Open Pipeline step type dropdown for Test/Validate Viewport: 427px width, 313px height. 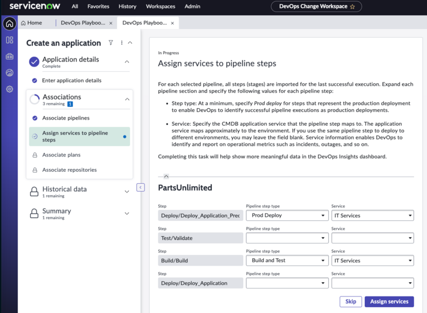(287, 238)
